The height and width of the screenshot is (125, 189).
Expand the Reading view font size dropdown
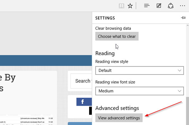coord(139,91)
